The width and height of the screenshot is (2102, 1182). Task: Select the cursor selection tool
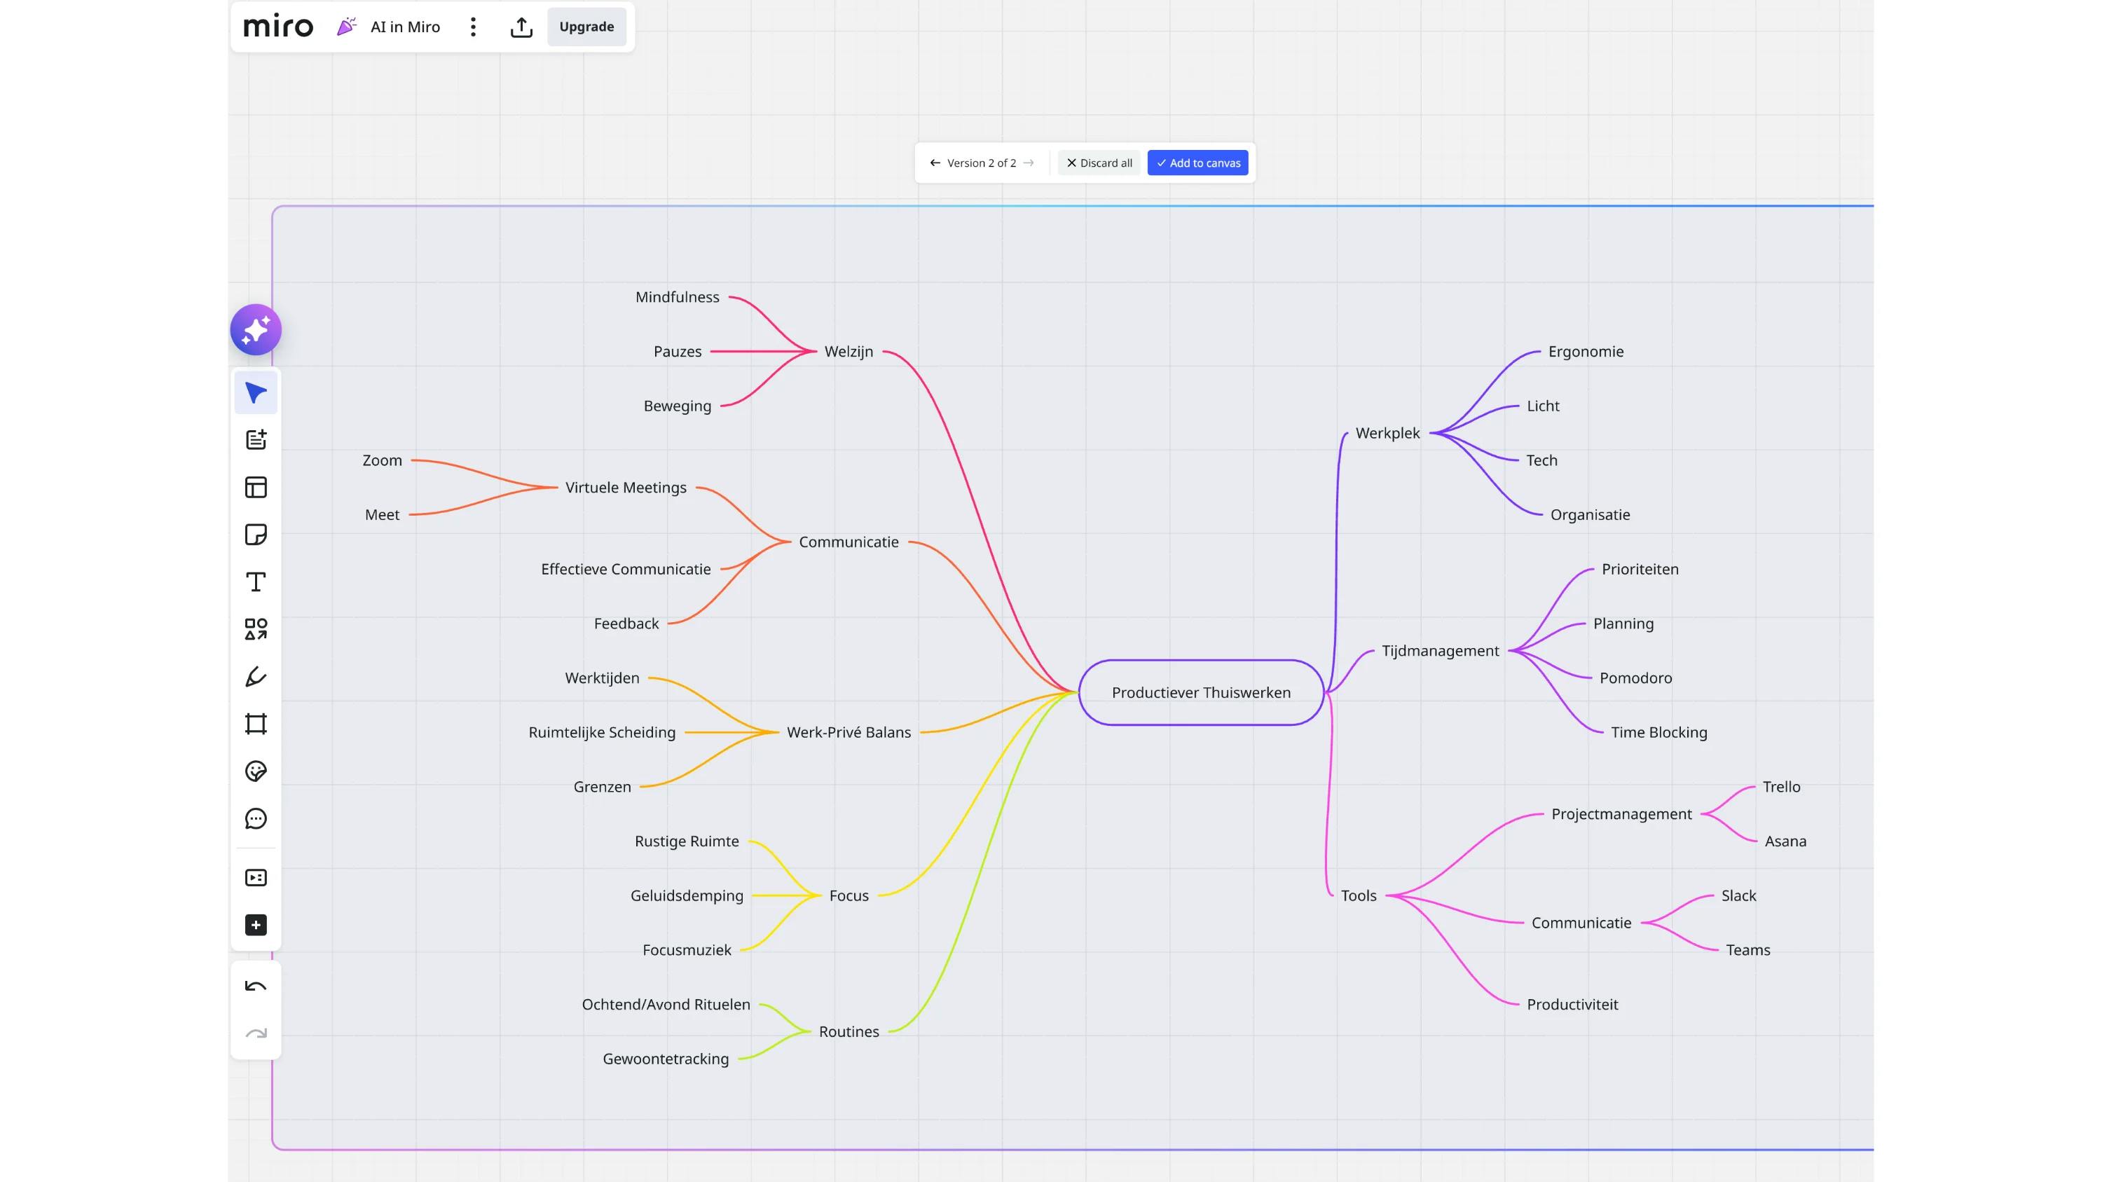256,393
